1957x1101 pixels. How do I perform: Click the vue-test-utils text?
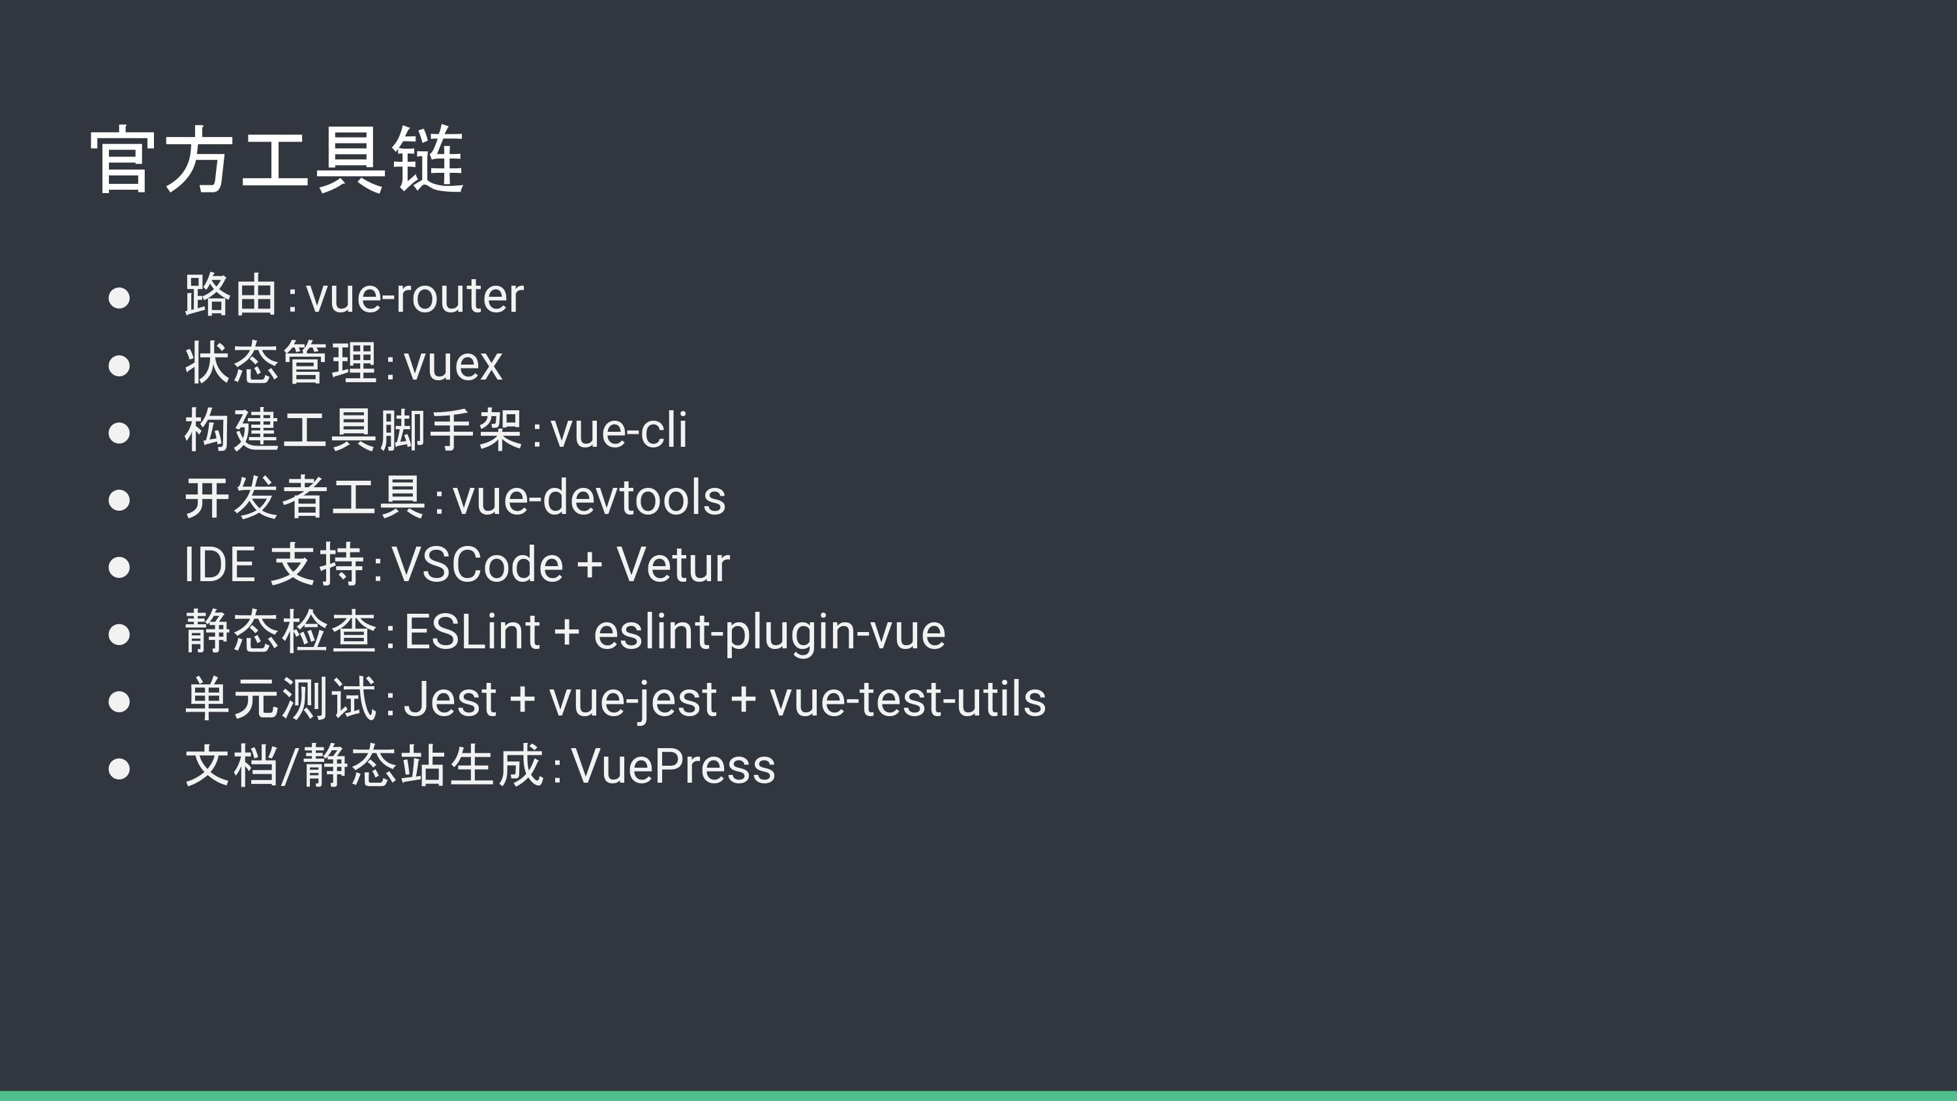point(908,699)
